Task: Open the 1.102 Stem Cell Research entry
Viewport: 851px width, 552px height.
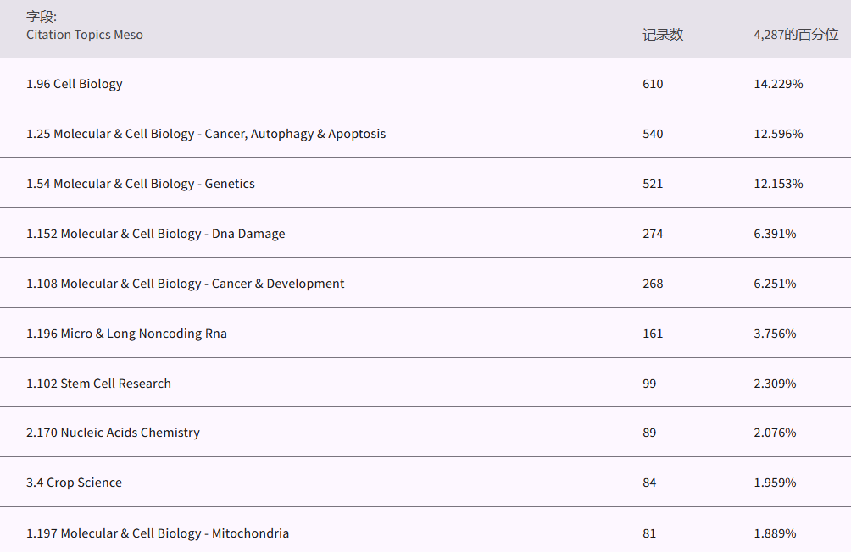Action: 98,384
